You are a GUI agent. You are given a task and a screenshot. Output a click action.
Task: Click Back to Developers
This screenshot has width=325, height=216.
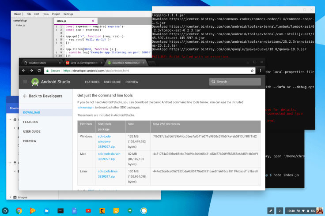(x=43, y=96)
